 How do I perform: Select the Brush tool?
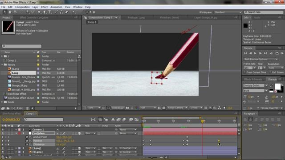coord(57,12)
